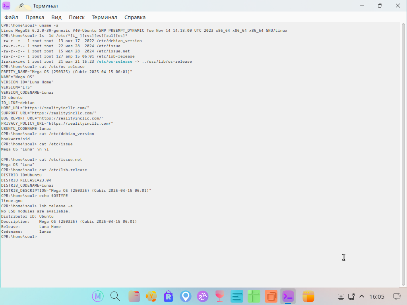Viewport: 407px width, 305px height.
Task: Click the display settings tray icon
Action: (x=341, y=296)
